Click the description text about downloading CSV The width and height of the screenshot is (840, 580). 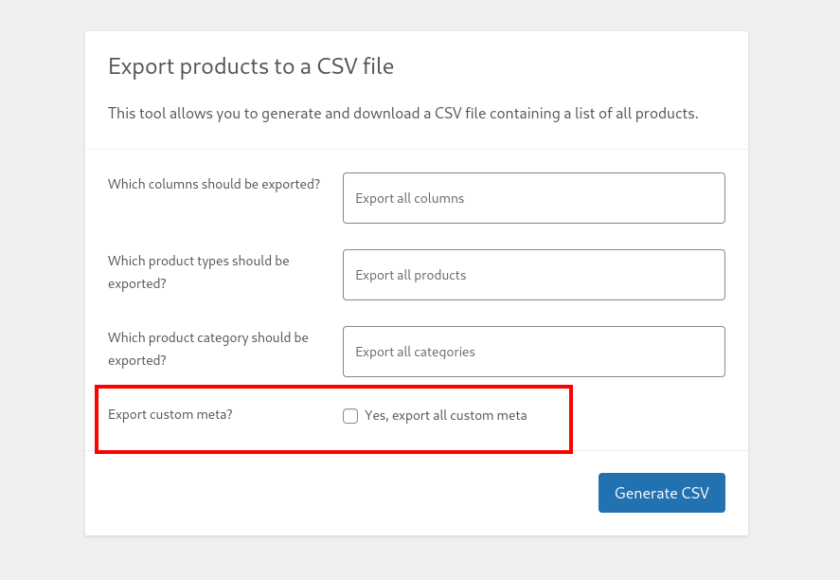(402, 113)
